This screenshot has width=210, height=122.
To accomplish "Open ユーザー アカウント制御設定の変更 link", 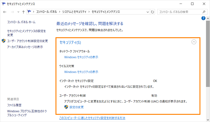I will click(x=28, y=41).
